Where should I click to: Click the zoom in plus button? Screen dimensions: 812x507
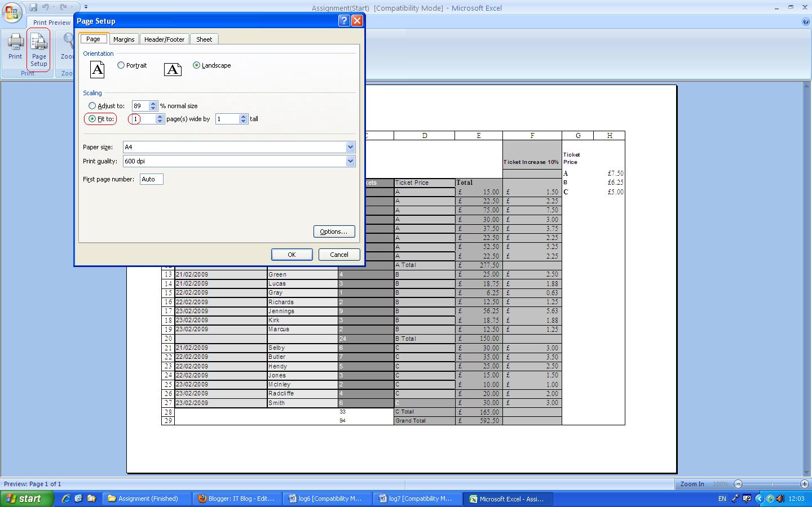[x=805, y=484]
